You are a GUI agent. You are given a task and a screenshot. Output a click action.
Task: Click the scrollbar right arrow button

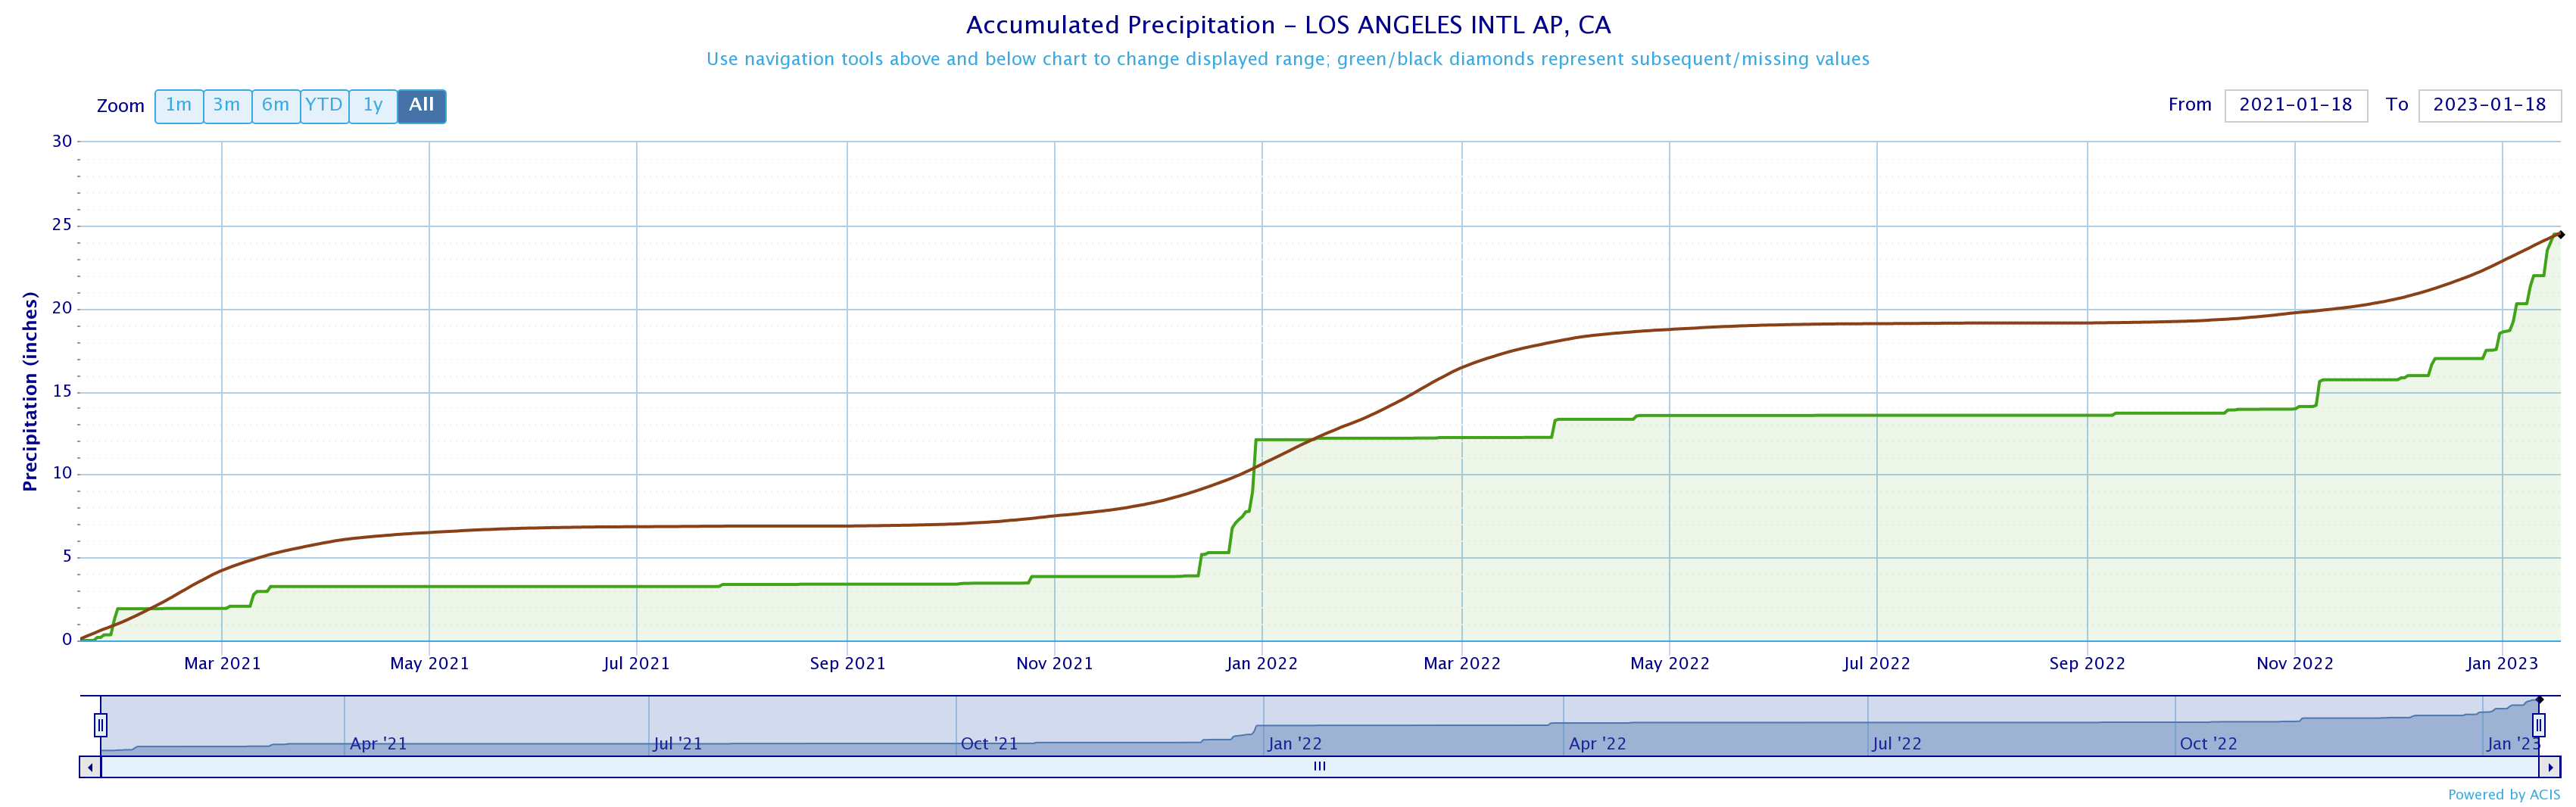click(2550, 767)
